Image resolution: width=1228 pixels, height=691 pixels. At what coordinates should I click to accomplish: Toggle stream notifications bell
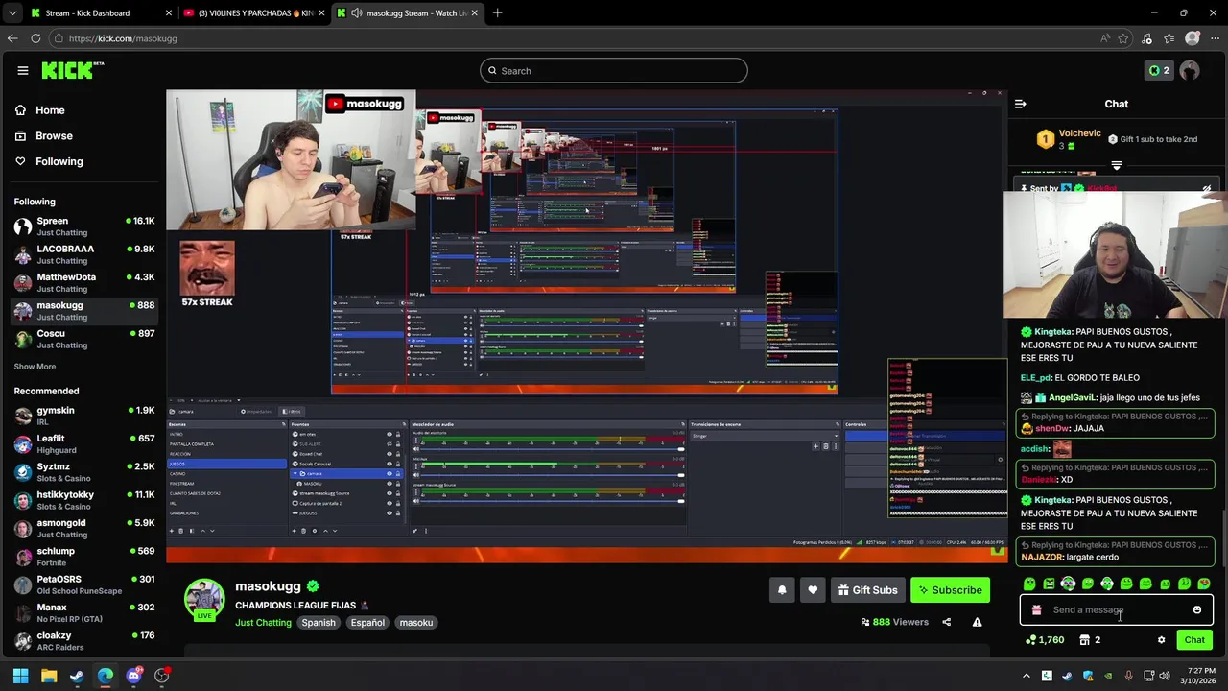(x=782, y=590)
